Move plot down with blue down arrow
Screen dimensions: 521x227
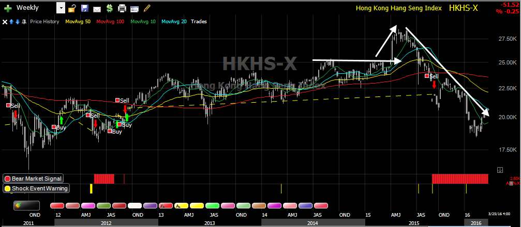click(x=17, y=22)
